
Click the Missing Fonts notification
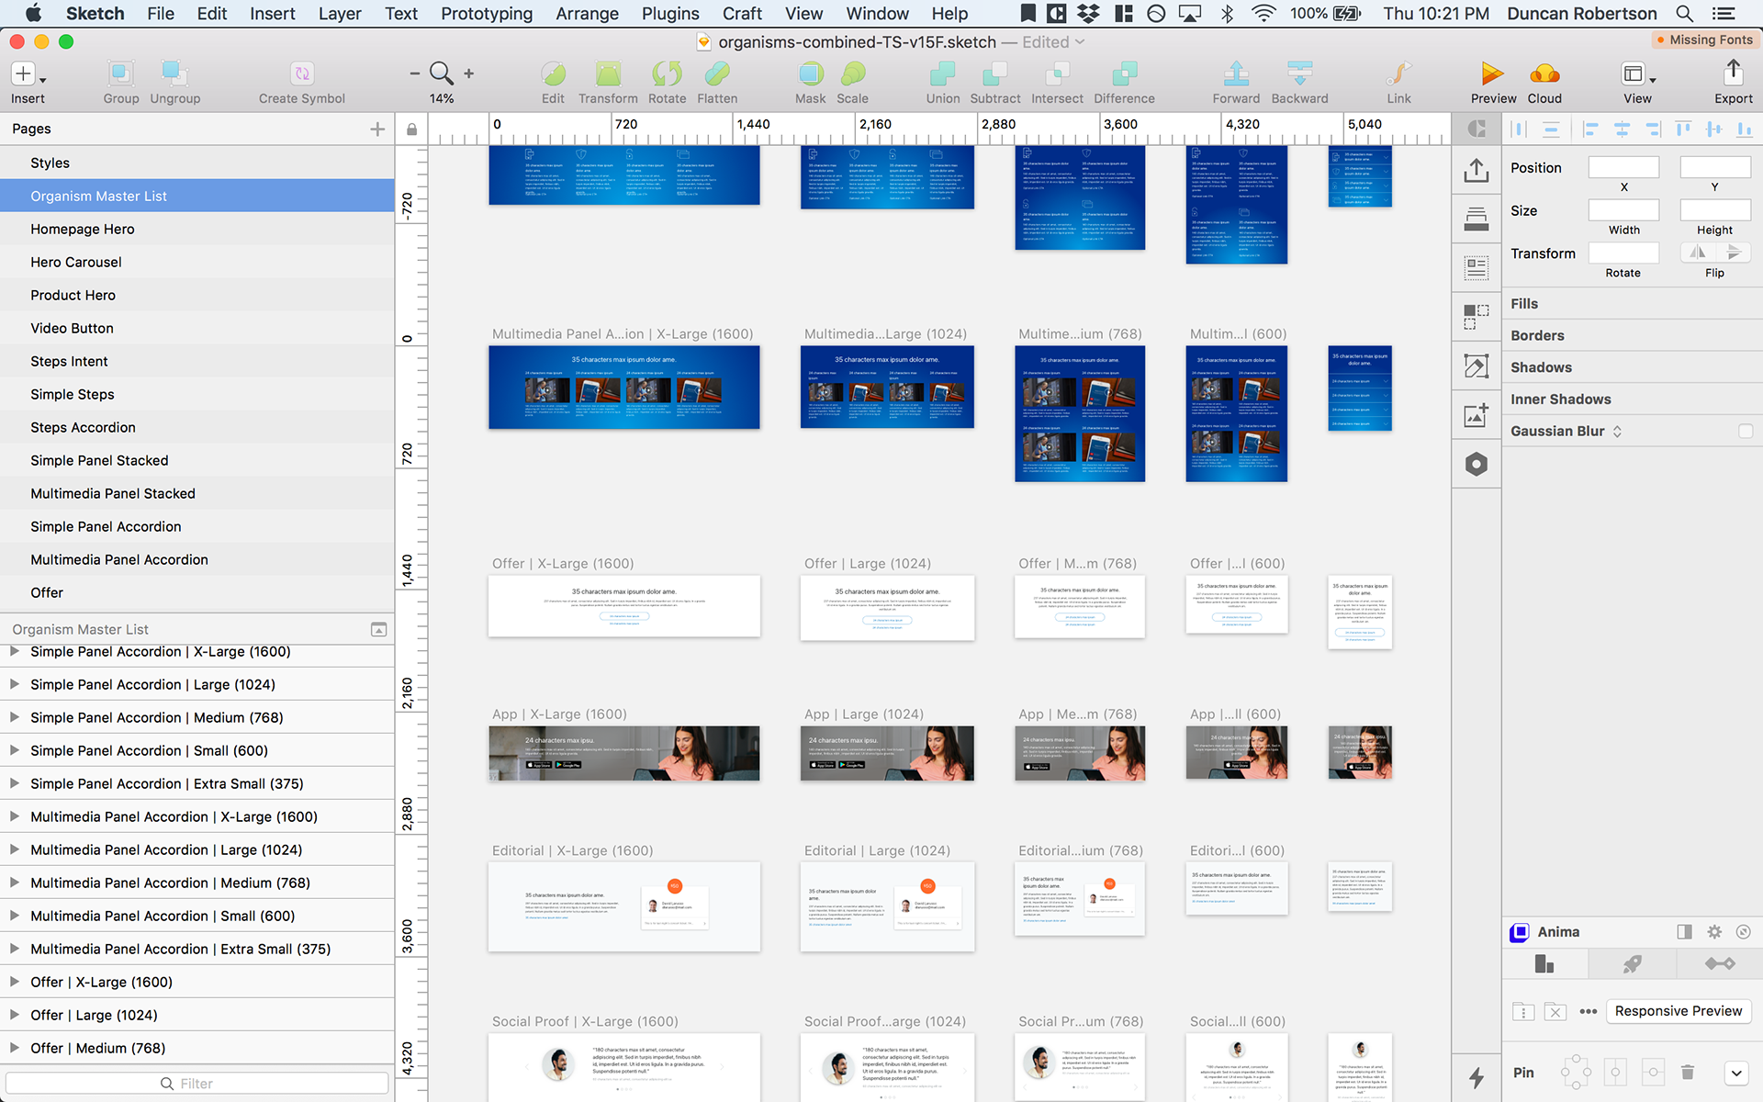click(x=1704, y=39)
